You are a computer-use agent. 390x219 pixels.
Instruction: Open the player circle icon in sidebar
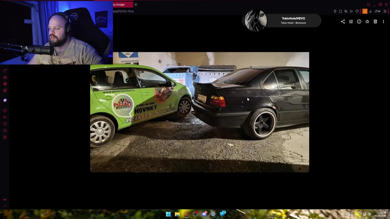(x=5, y=110)
